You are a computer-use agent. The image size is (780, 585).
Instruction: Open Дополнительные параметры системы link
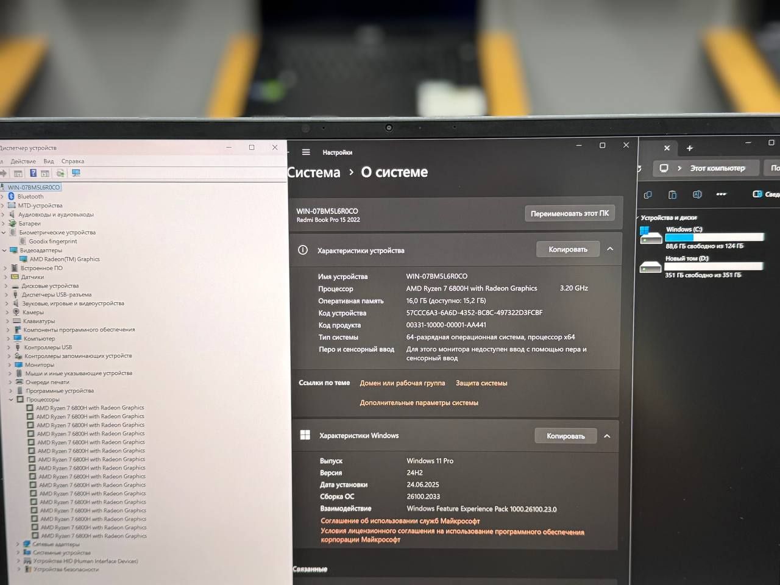pos(419,403)
